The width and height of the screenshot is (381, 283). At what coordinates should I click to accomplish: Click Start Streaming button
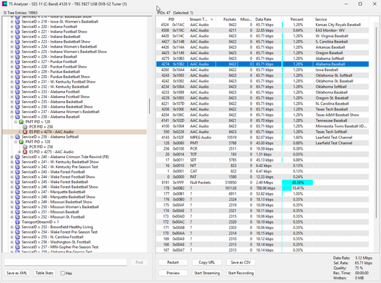click(x=207, y=273)
